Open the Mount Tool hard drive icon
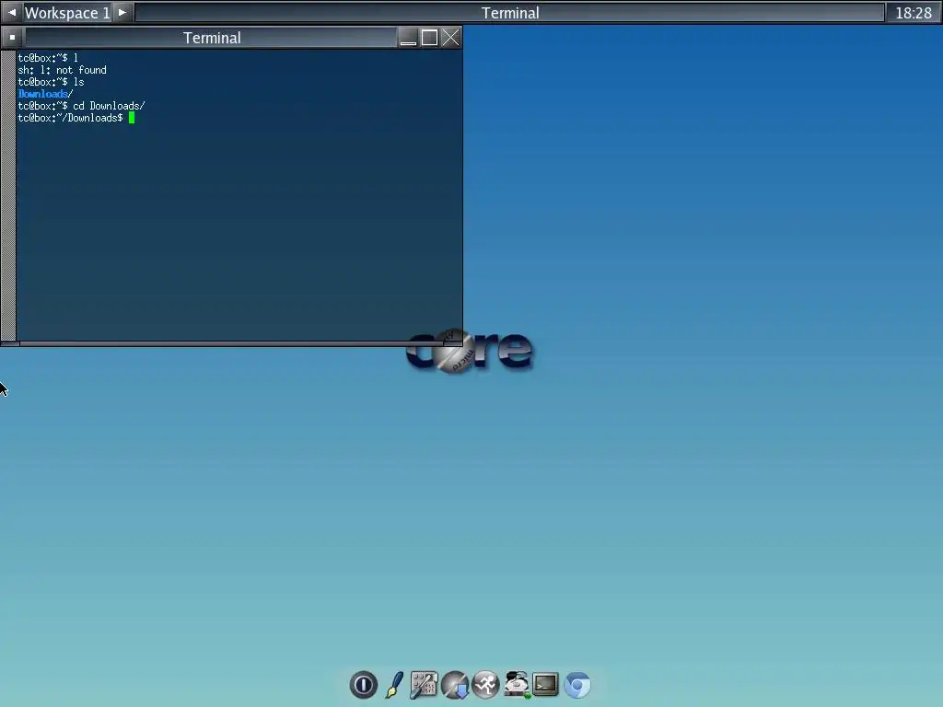The image size is (943, 707). tap(517, 685)
